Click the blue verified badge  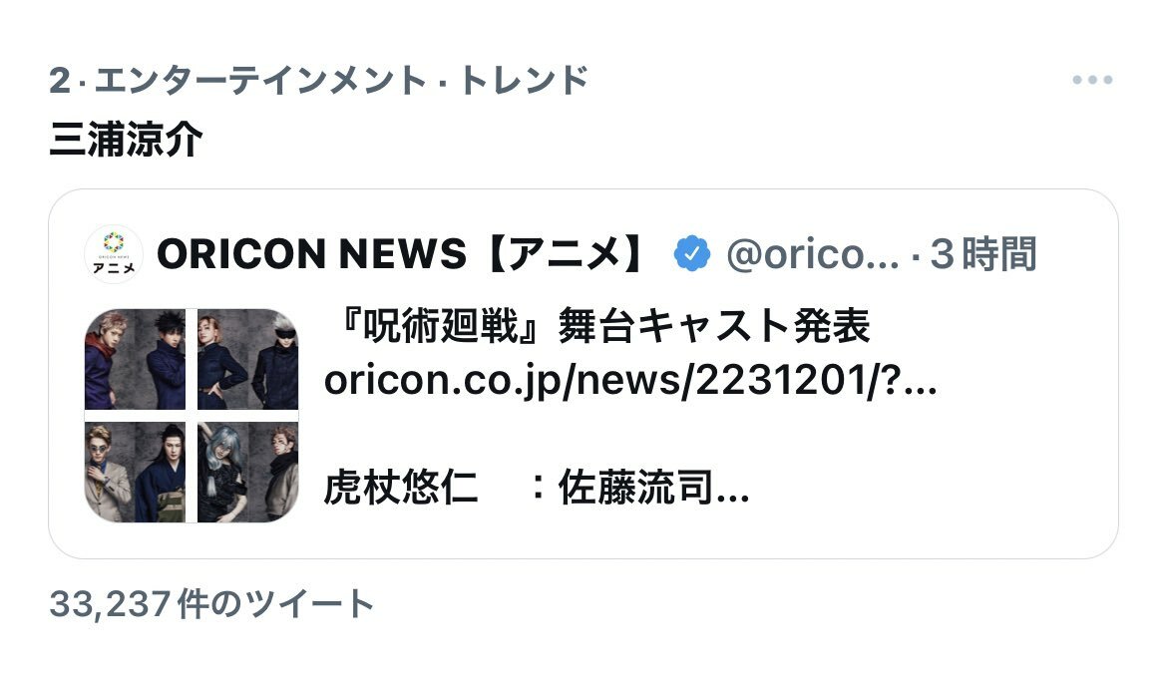point(692,253)
